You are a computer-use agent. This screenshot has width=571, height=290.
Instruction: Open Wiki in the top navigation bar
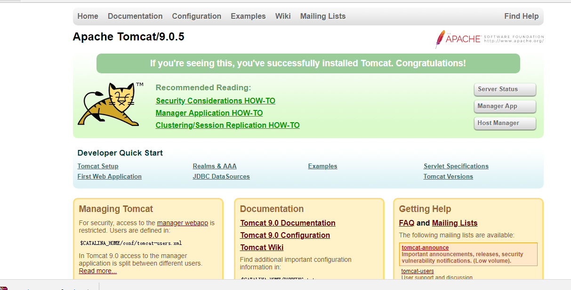[x=283, y=16]
